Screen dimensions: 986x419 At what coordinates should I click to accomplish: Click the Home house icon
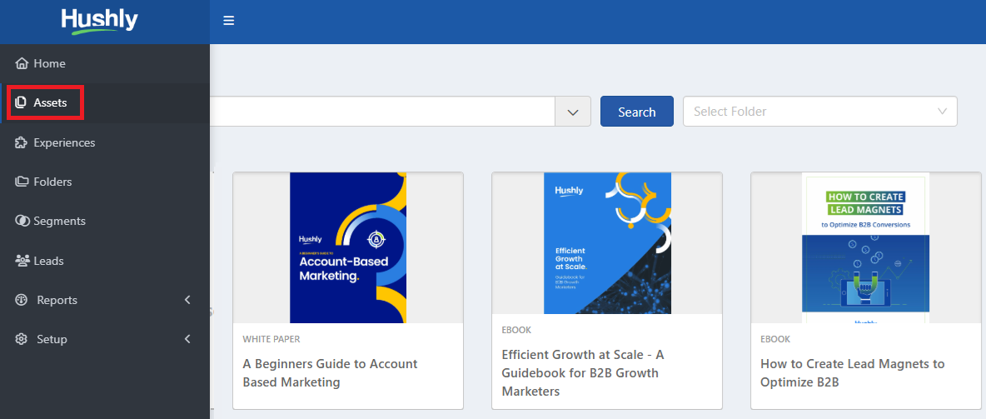click(x=22, y=63)
